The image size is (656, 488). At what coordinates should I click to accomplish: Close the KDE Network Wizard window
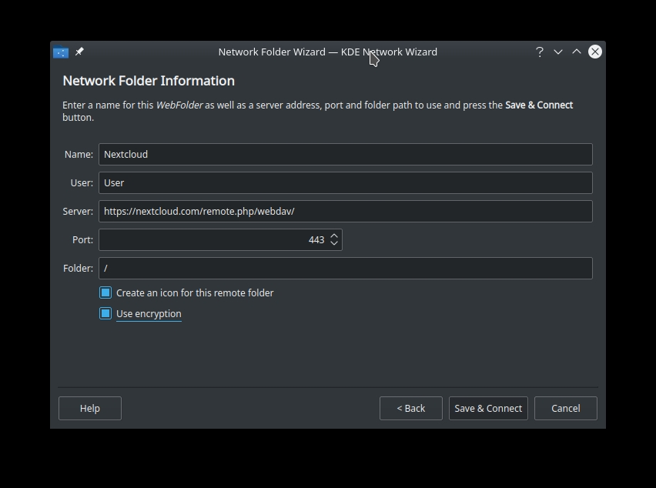(594, 52)
